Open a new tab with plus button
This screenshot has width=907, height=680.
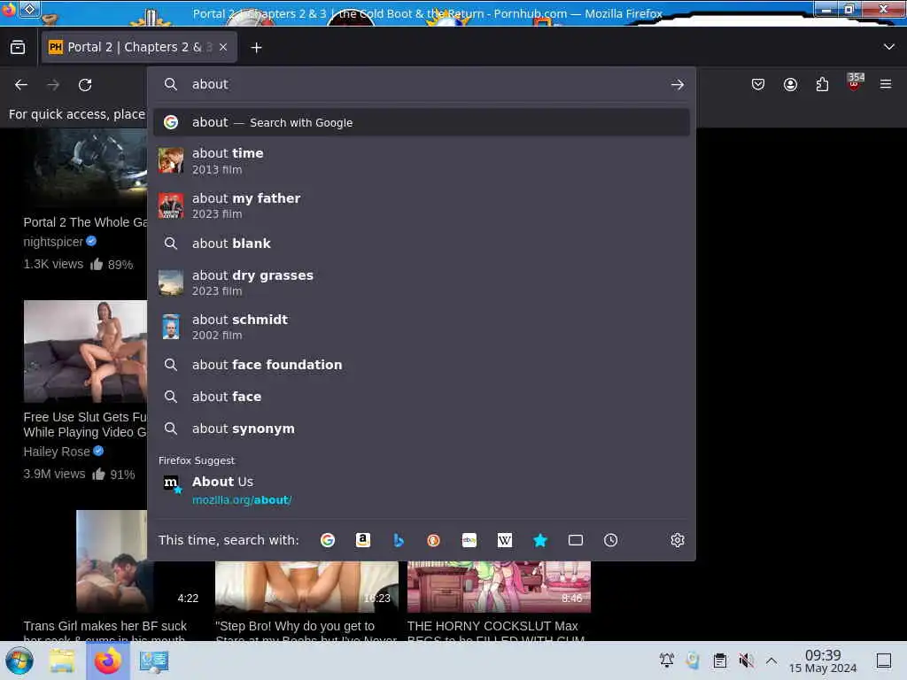(256, 48)
